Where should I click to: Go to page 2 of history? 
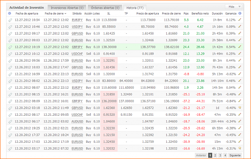pyautogui.click(x=215, y=155)
